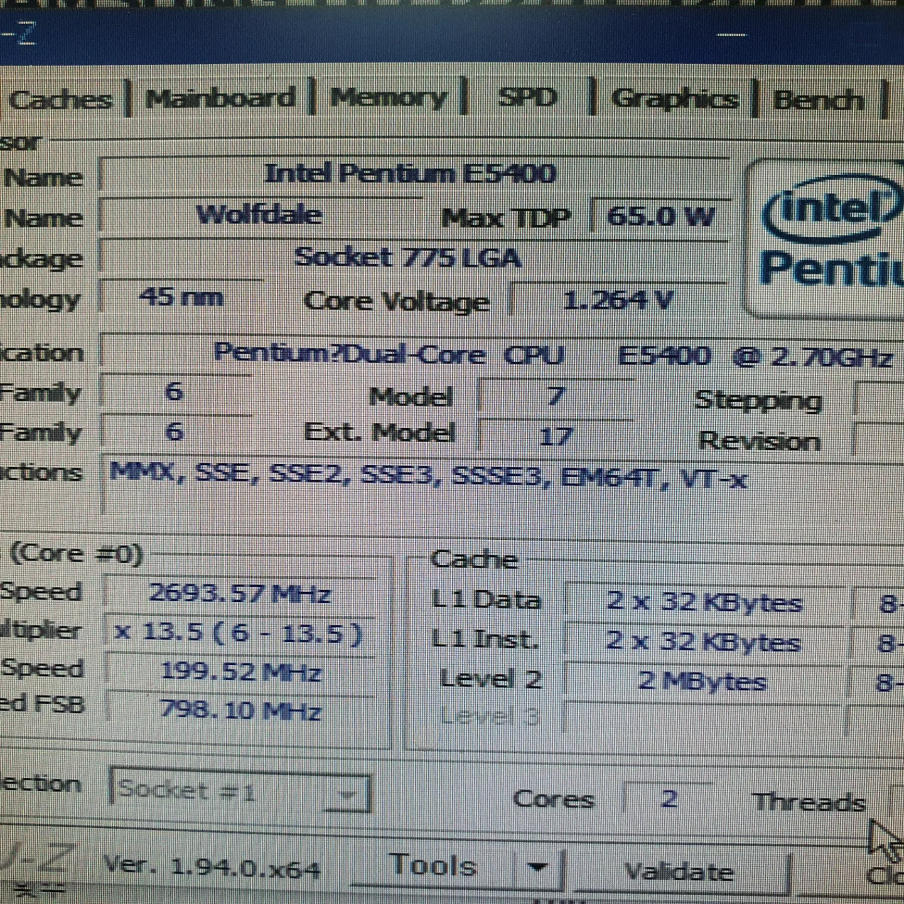904x904 pixels.
Task: Open the SPD tab
Action: point(527,97)
